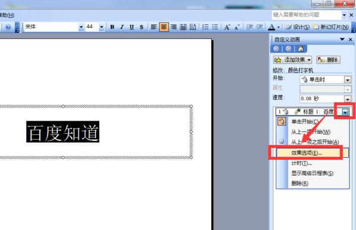
Task: Align text right
Action: 173,27
